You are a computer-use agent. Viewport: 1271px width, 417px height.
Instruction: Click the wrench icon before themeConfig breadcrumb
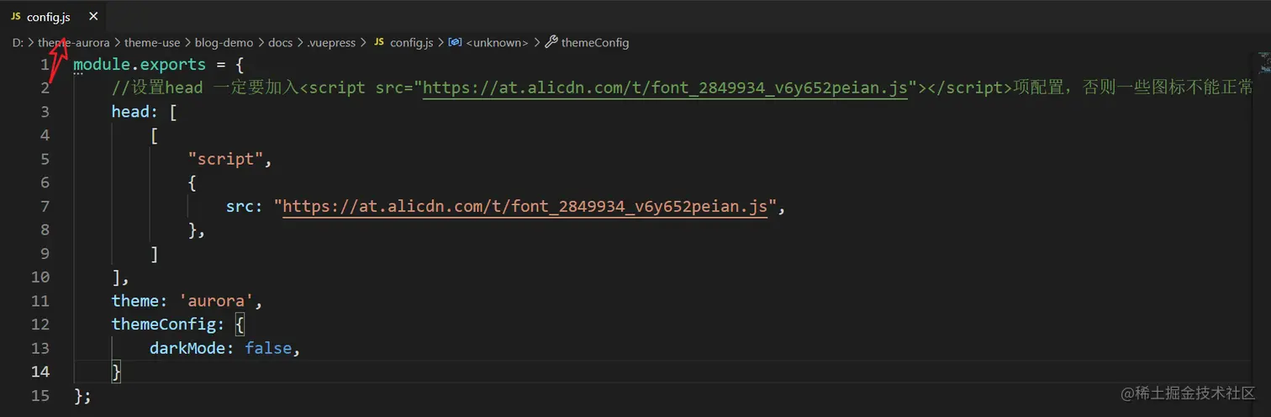pos(551,42)
